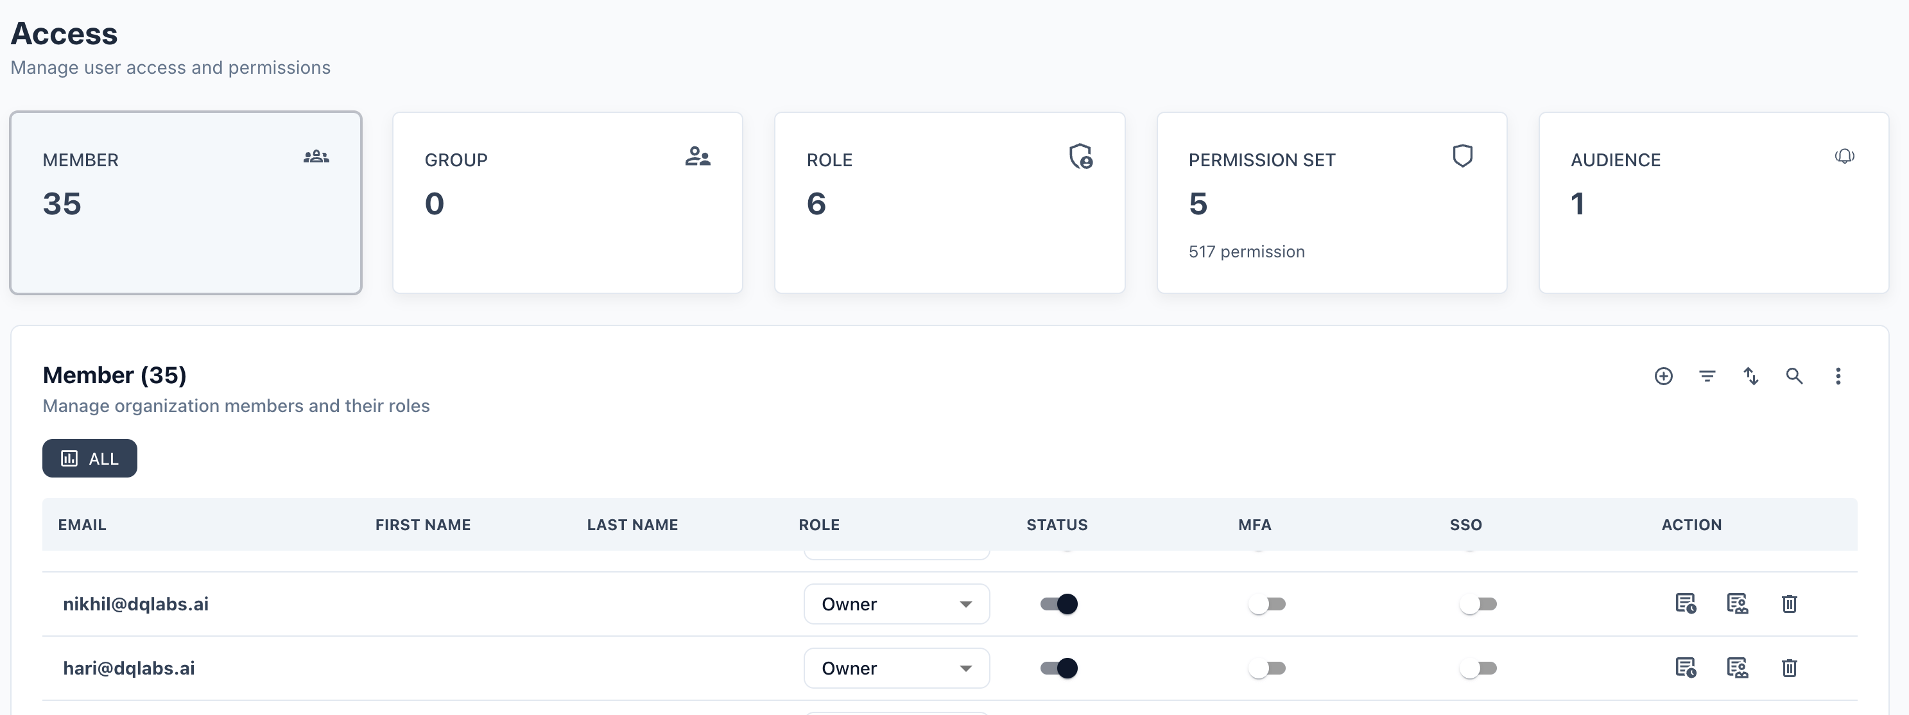The height and width of the screenshot is (715, 1909).
Task: Toggle status switch for hari@dqlabs.ai
Action: 1059,668
